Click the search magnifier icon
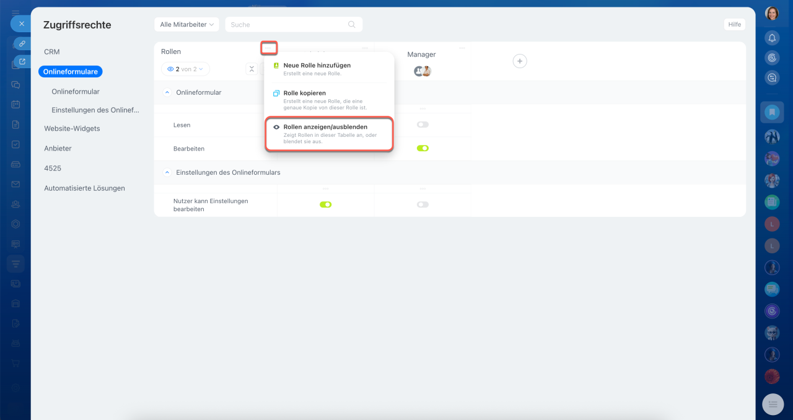The image size is (793, 420). click(352, 25)
